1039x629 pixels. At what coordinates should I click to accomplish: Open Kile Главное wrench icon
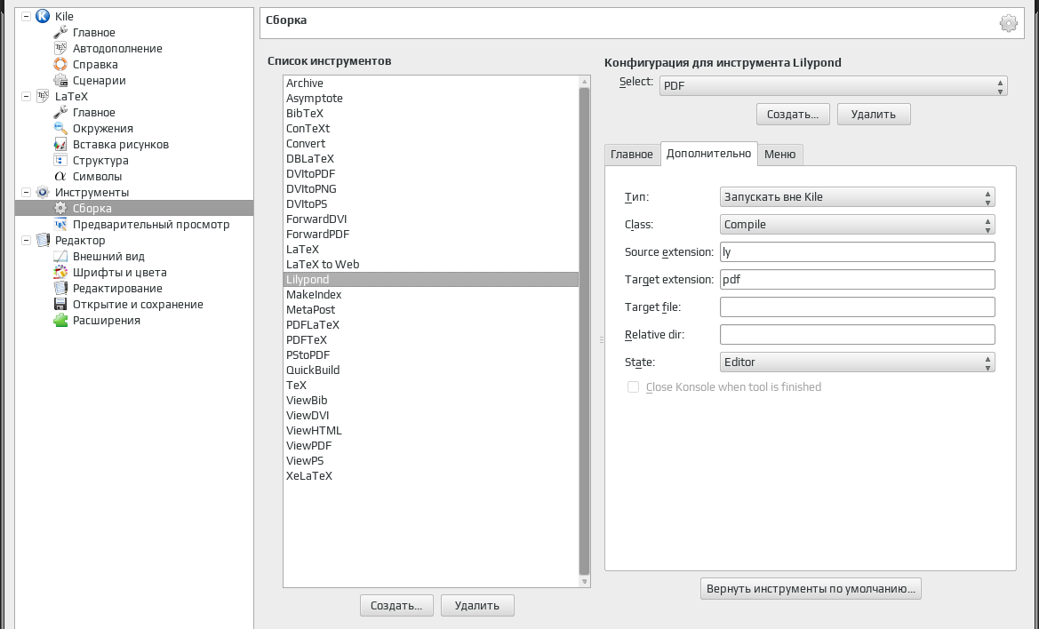(60, 32)
